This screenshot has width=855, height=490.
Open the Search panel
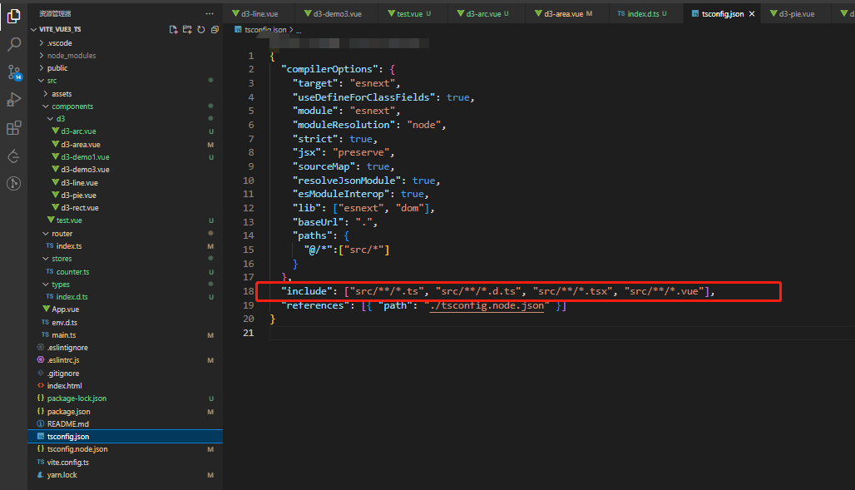13,43
